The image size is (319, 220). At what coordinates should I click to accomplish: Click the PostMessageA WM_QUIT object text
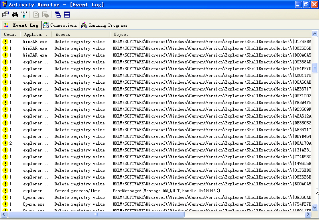166,191
